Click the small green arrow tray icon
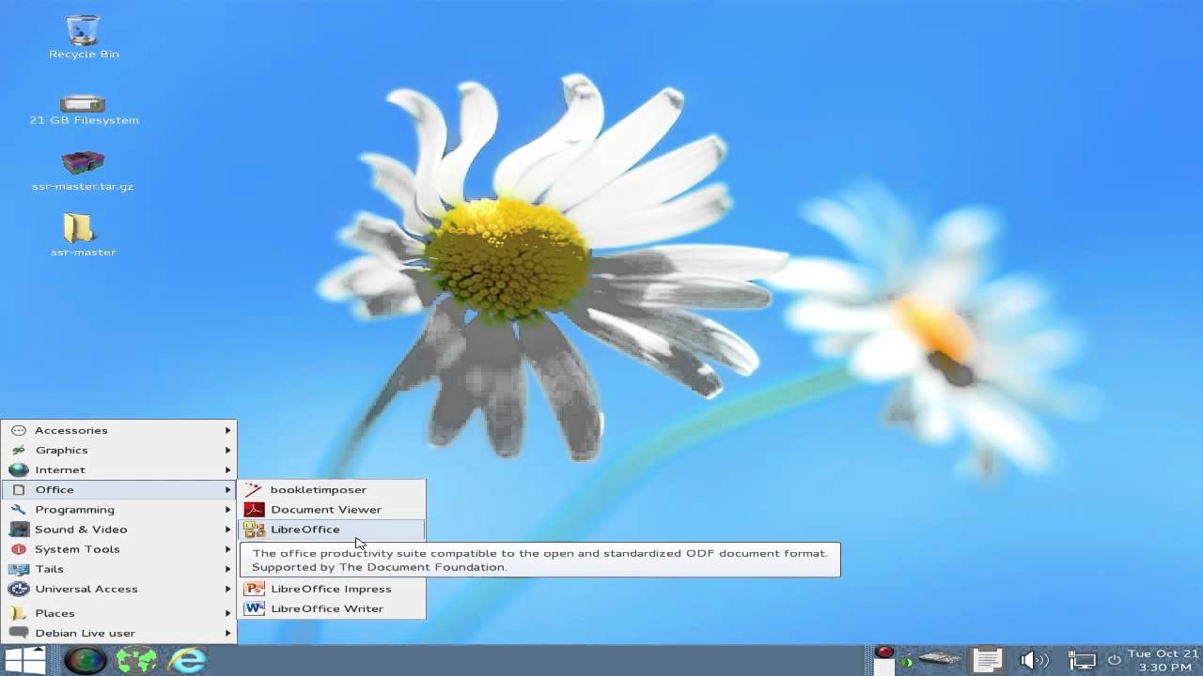Viewport: 1203px width, 676px height. [x=906, y=662]
